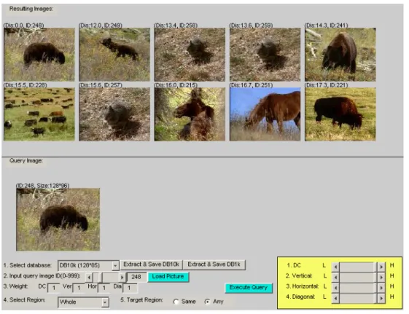
Task: Select result thumbnail ID:257
Action: click(x=114, y=114)
